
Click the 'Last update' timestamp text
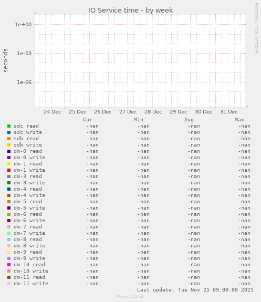195,290
